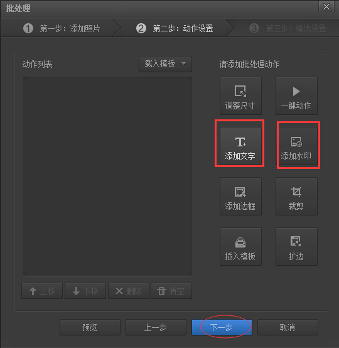Choose the 添加边框 border icon

(240, 196)
